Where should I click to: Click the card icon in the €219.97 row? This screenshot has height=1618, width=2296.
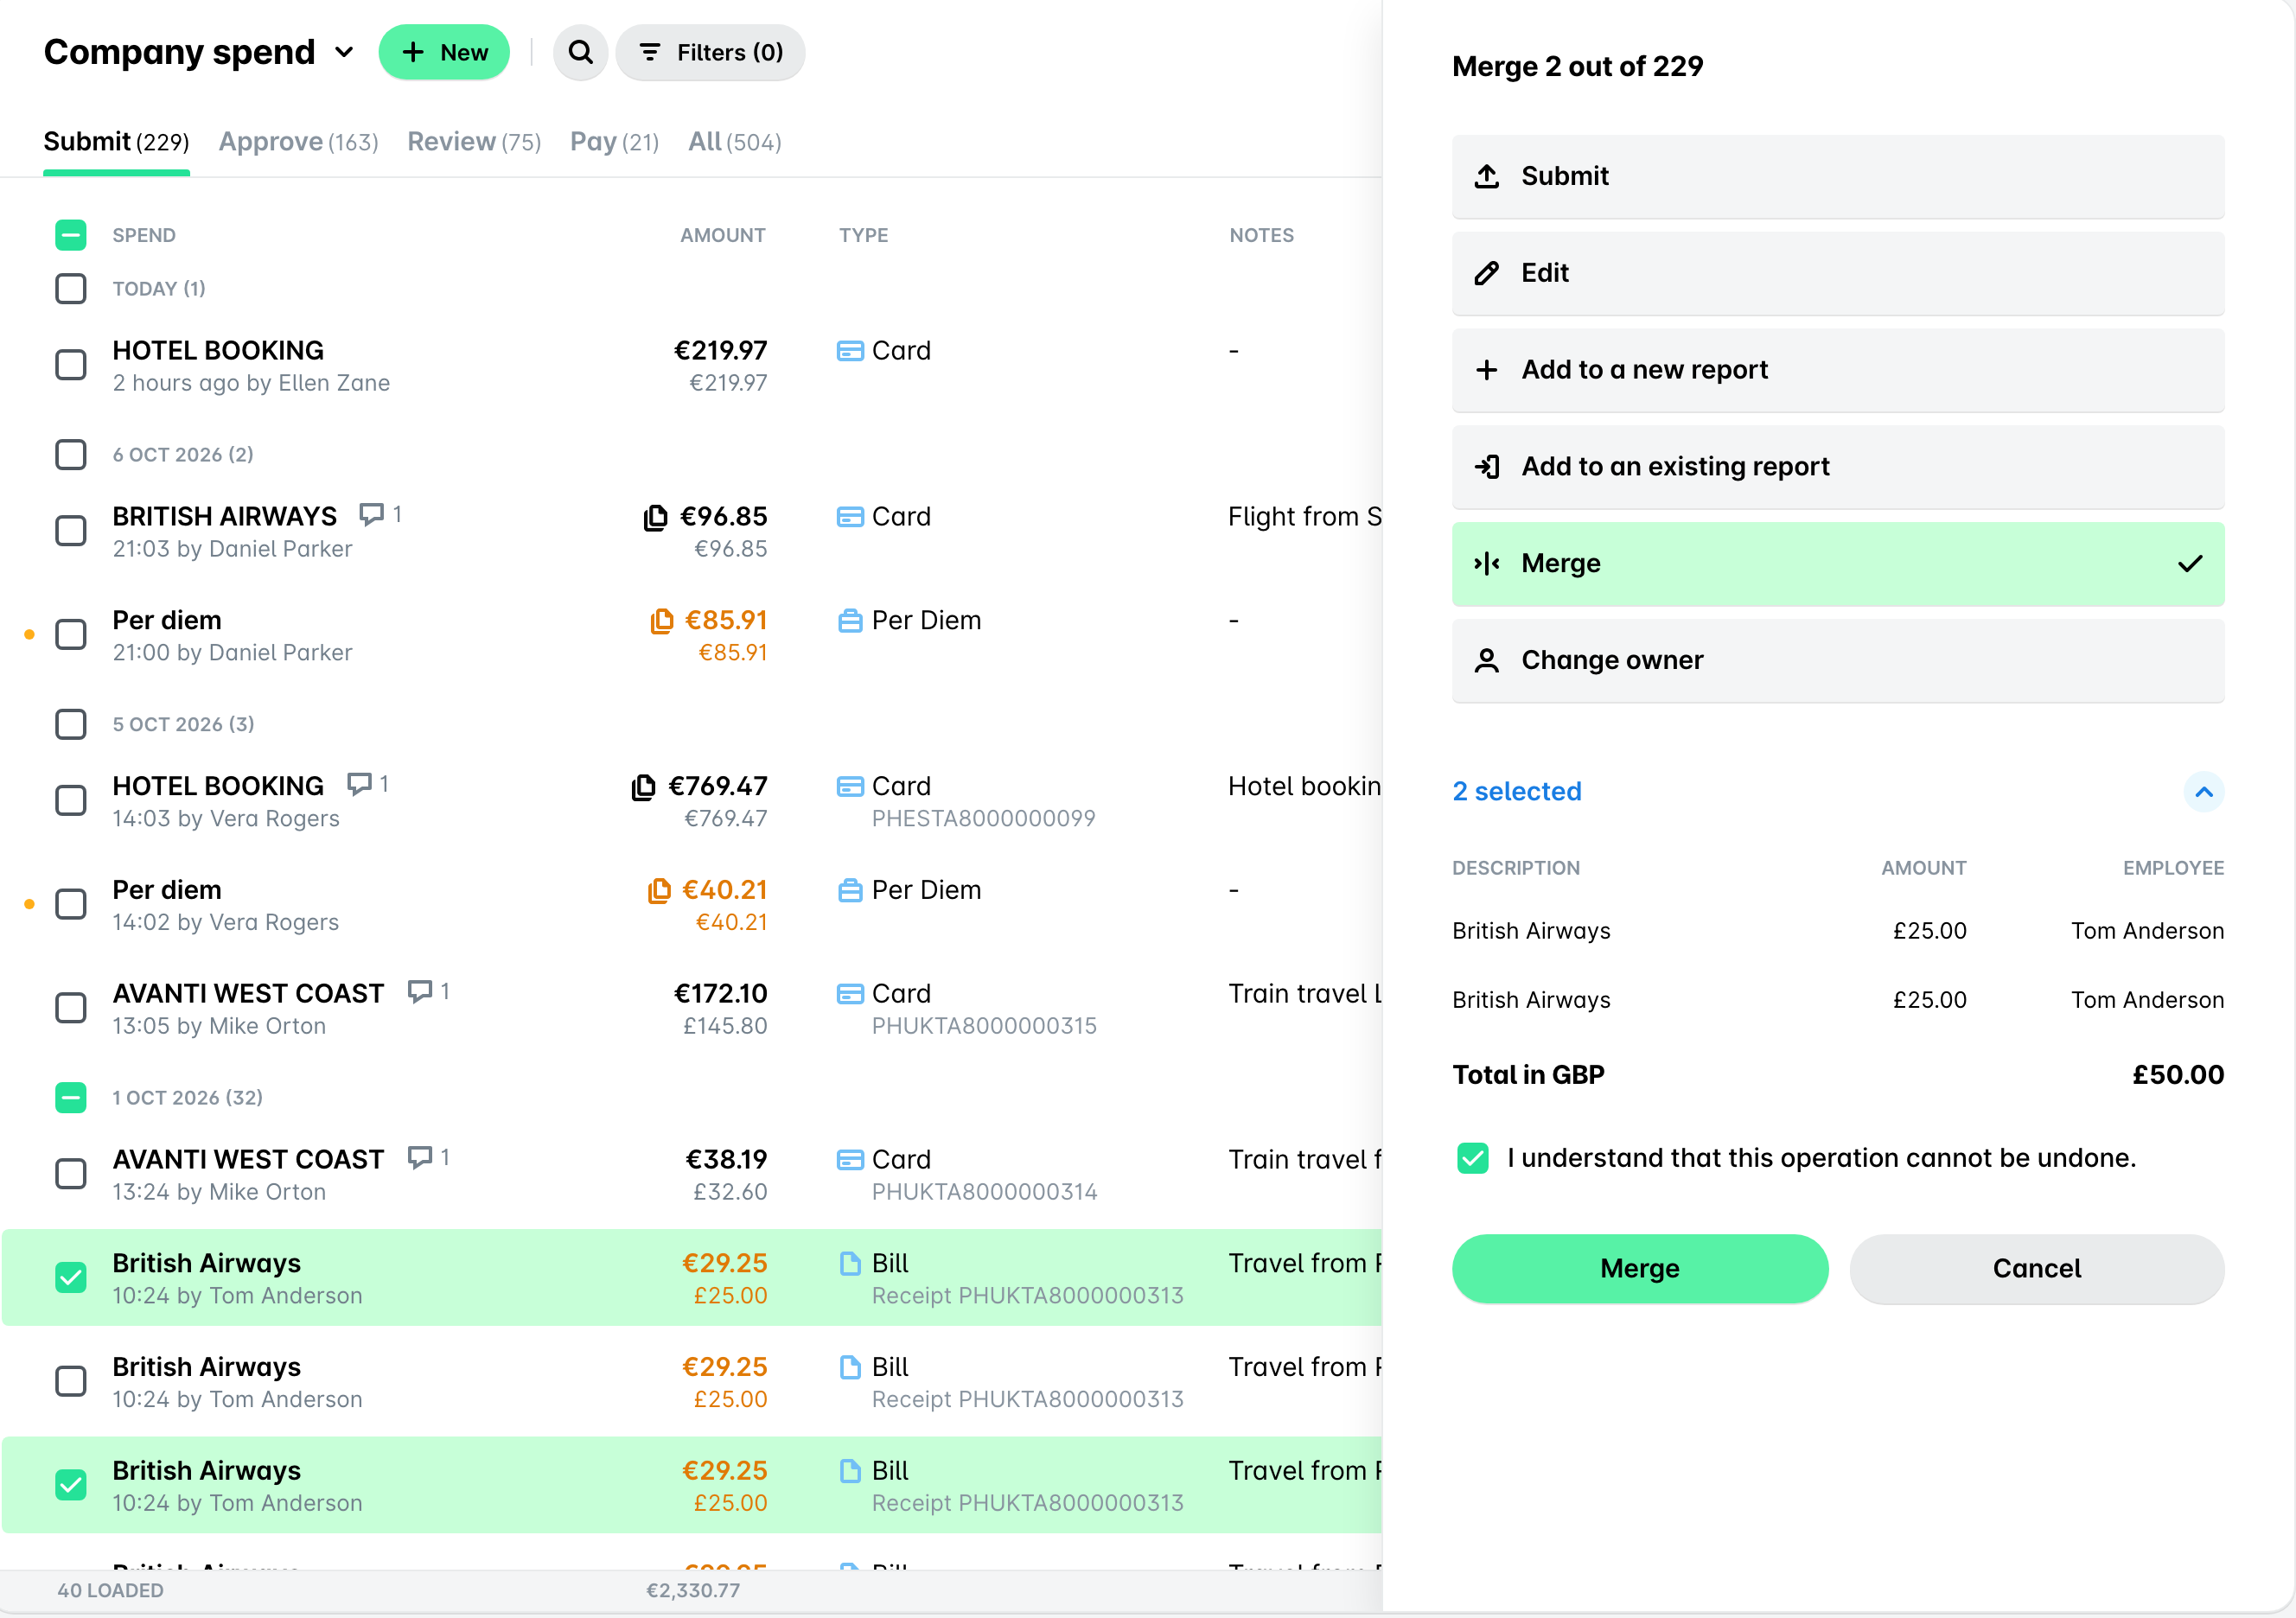tap(850, 351)
